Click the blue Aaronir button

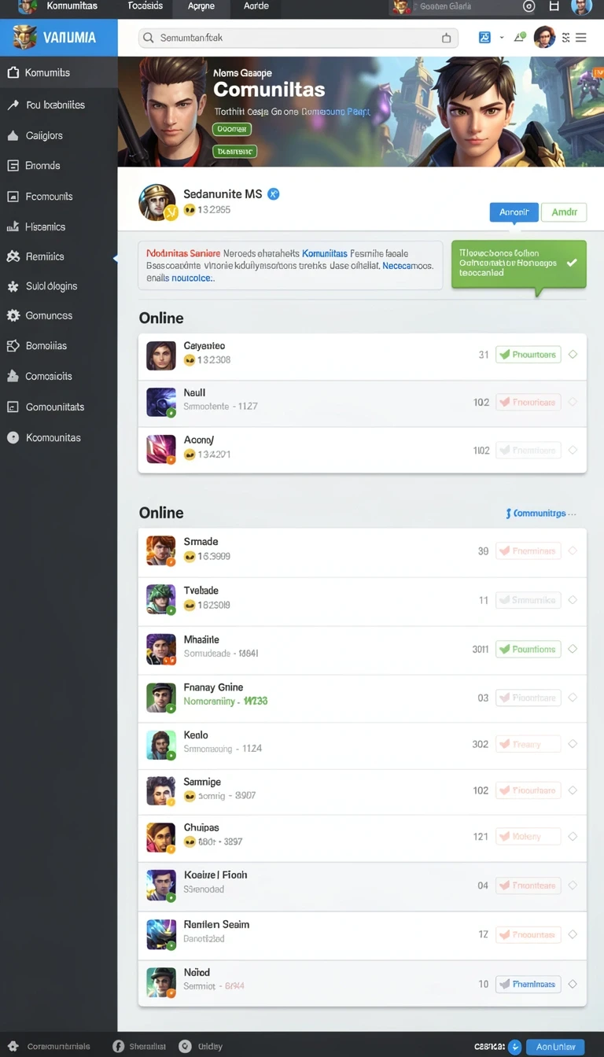coord(514,212)
